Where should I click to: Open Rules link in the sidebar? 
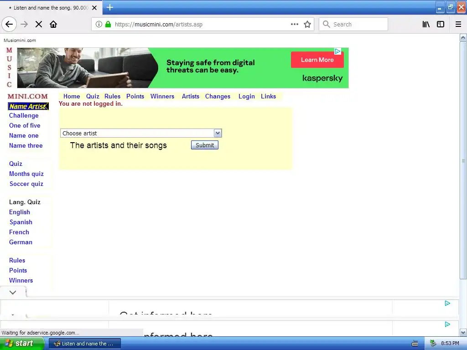17,260
